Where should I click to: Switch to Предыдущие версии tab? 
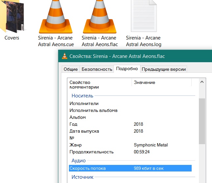tap(164, 69)
